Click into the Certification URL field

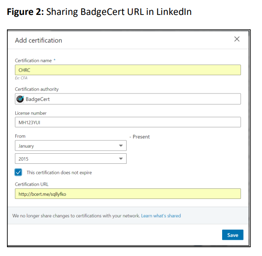coord(128,194)
